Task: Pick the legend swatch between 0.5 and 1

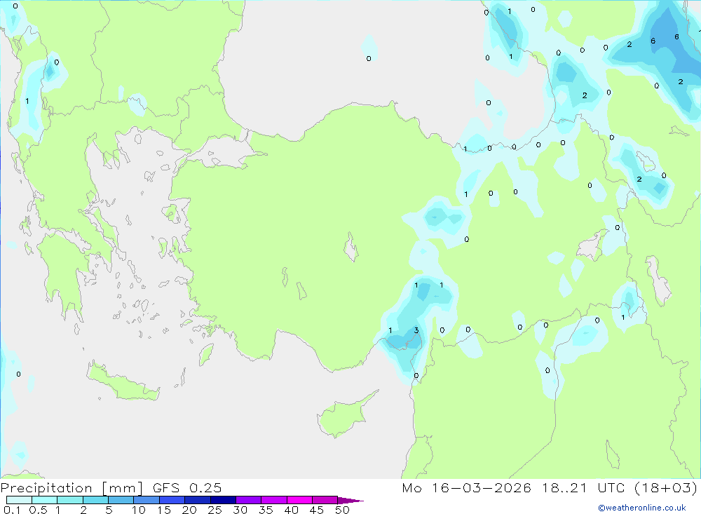Action: coord(45,500)
